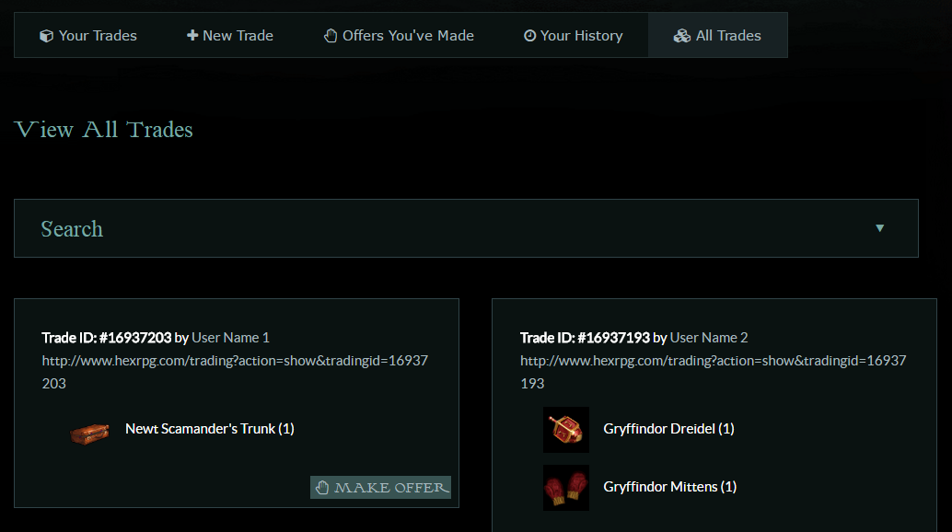Select the Gryffindor Dreidel (1) text
The width and height of the screenshot is (952, 532).
pyautogui.click(x=668, y=429)
